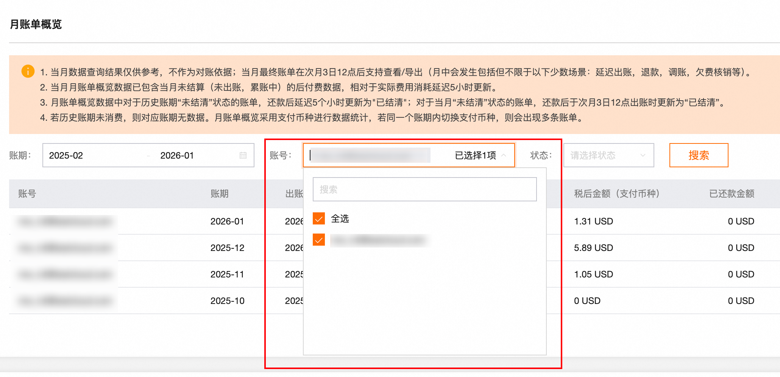780x377 pixels.
Task: Select the 2026-01 billing period cell
Action: coord(227,221)
